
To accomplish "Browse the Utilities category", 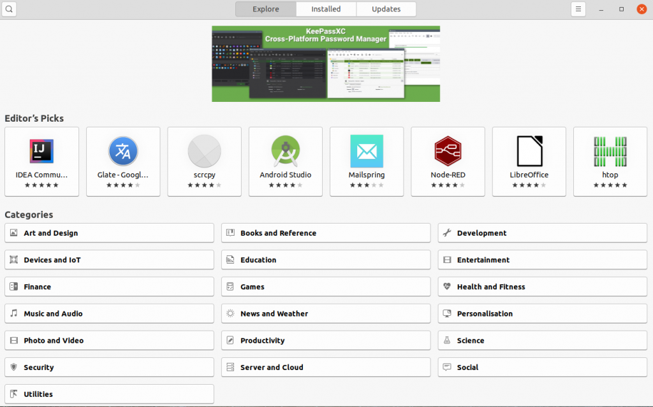I will [x=109, y=394].
